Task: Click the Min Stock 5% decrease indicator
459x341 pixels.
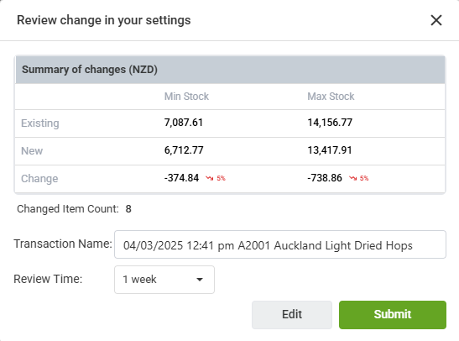Action: [x=221, y=178]
